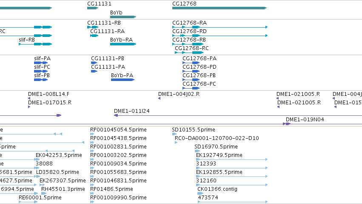The height and width of the screenshot is (204, 362).
Task: Select the CG12768-RA transcript label
Action: click(x=190, y=23)
